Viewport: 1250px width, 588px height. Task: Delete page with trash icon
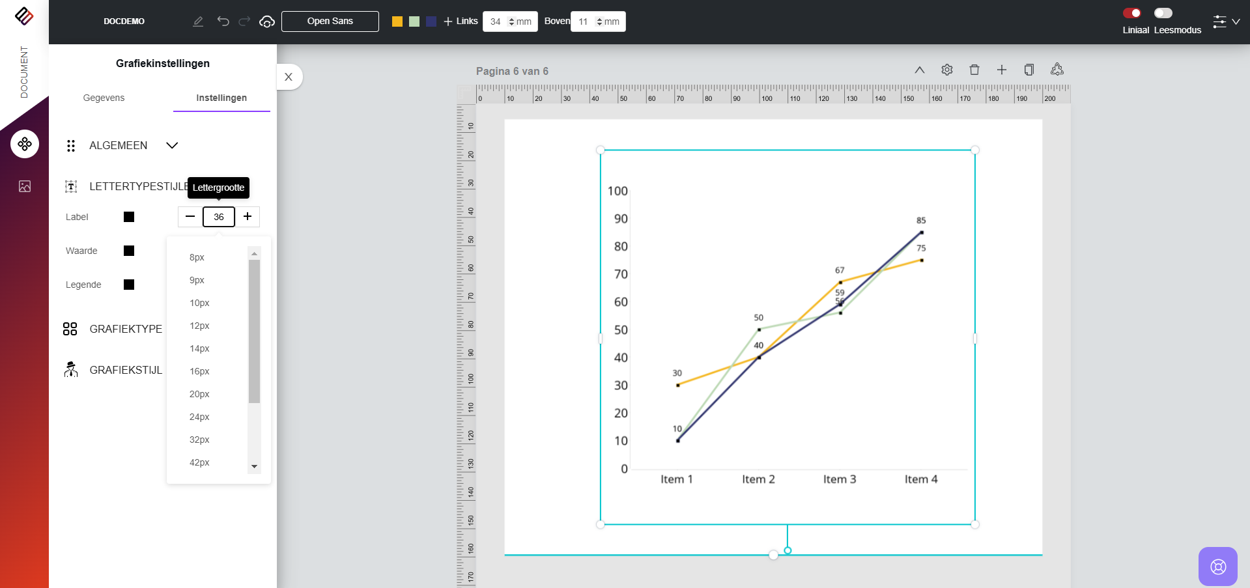coord(974,70)
